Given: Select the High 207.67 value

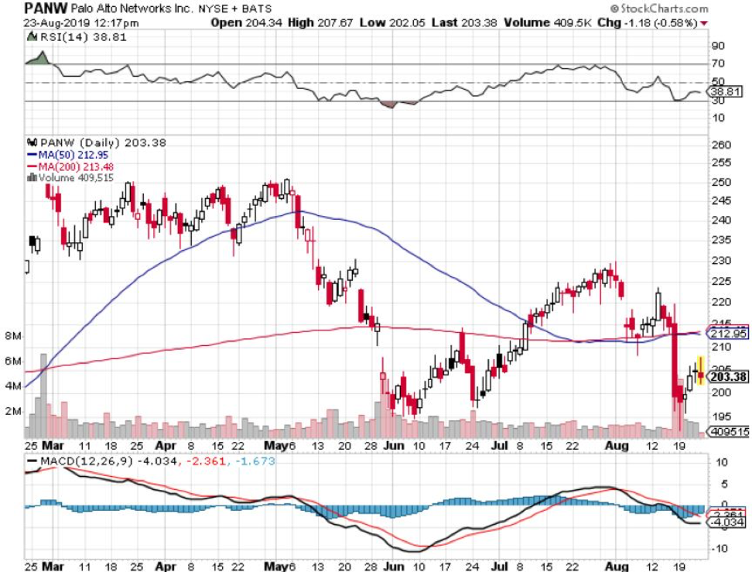Looking at the screenshot, I should [320, 22].
